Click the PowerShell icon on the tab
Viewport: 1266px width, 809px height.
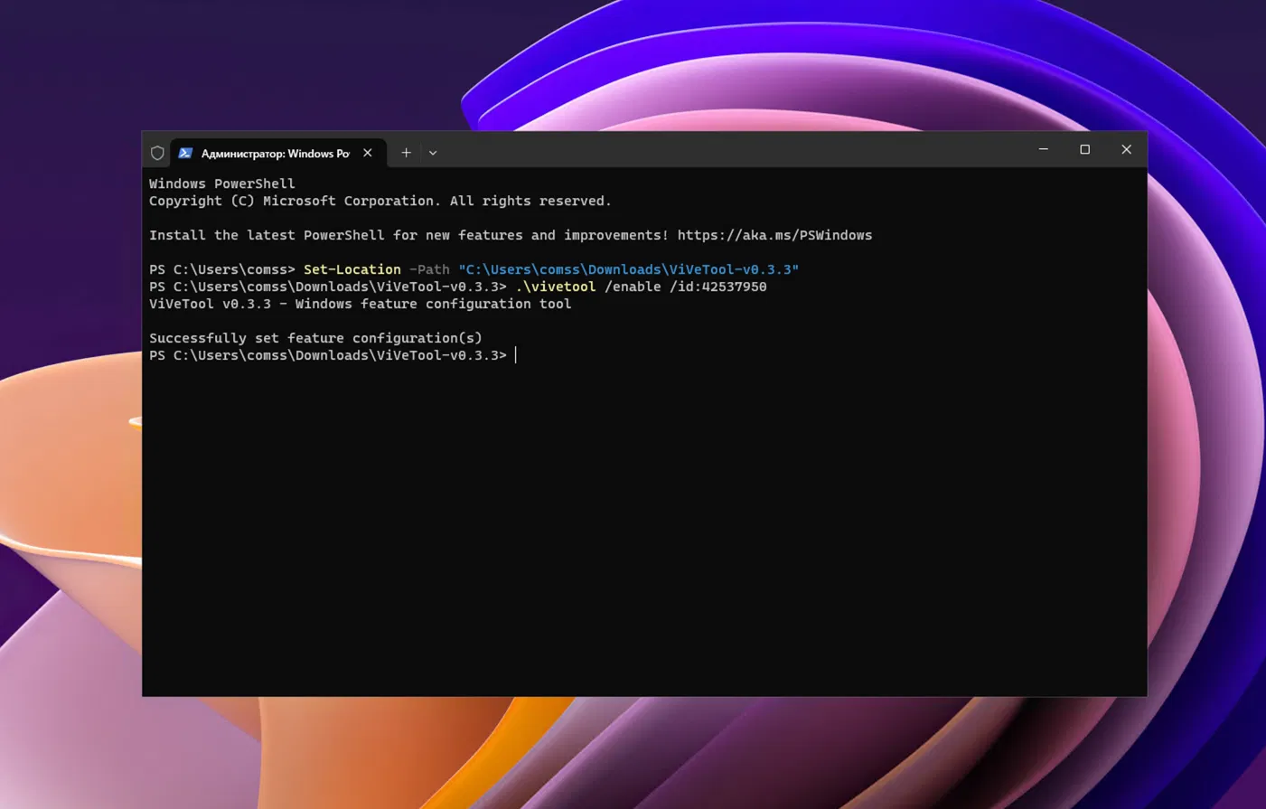click(185, 153)
